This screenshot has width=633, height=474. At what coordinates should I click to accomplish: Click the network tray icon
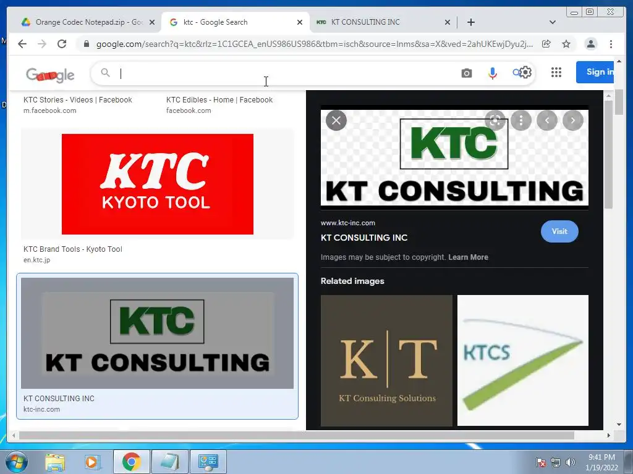click(x=556, y=462)
